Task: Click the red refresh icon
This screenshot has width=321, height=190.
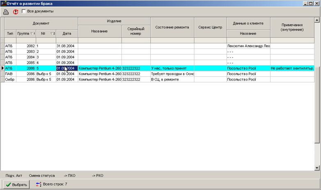Action: pos(16,12)
